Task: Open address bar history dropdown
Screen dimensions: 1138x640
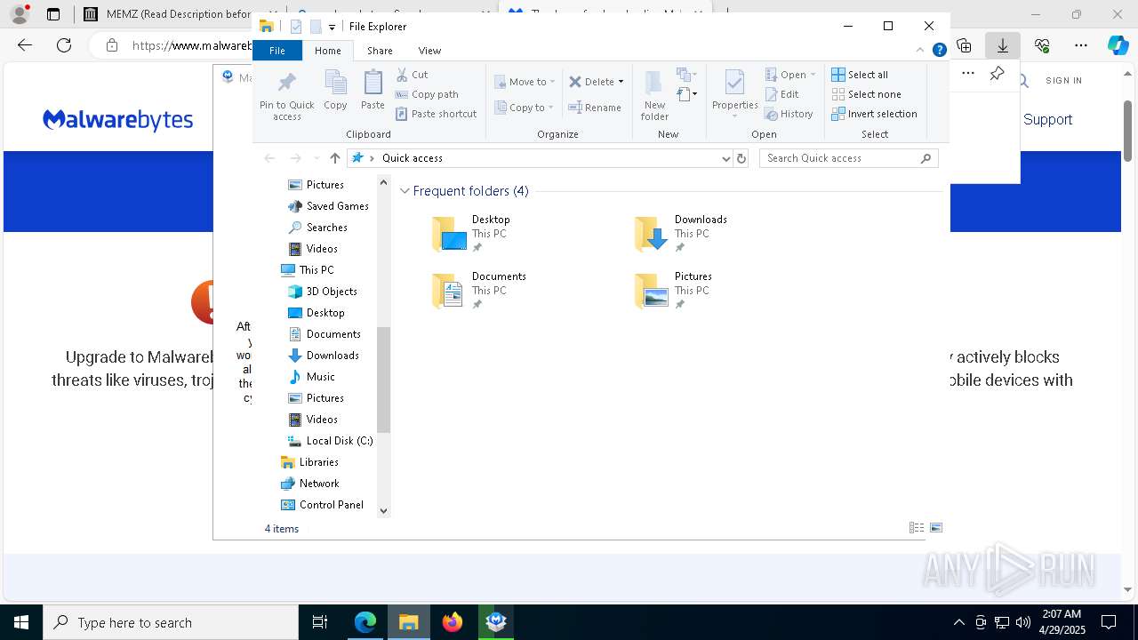Action: coord(726,158)
